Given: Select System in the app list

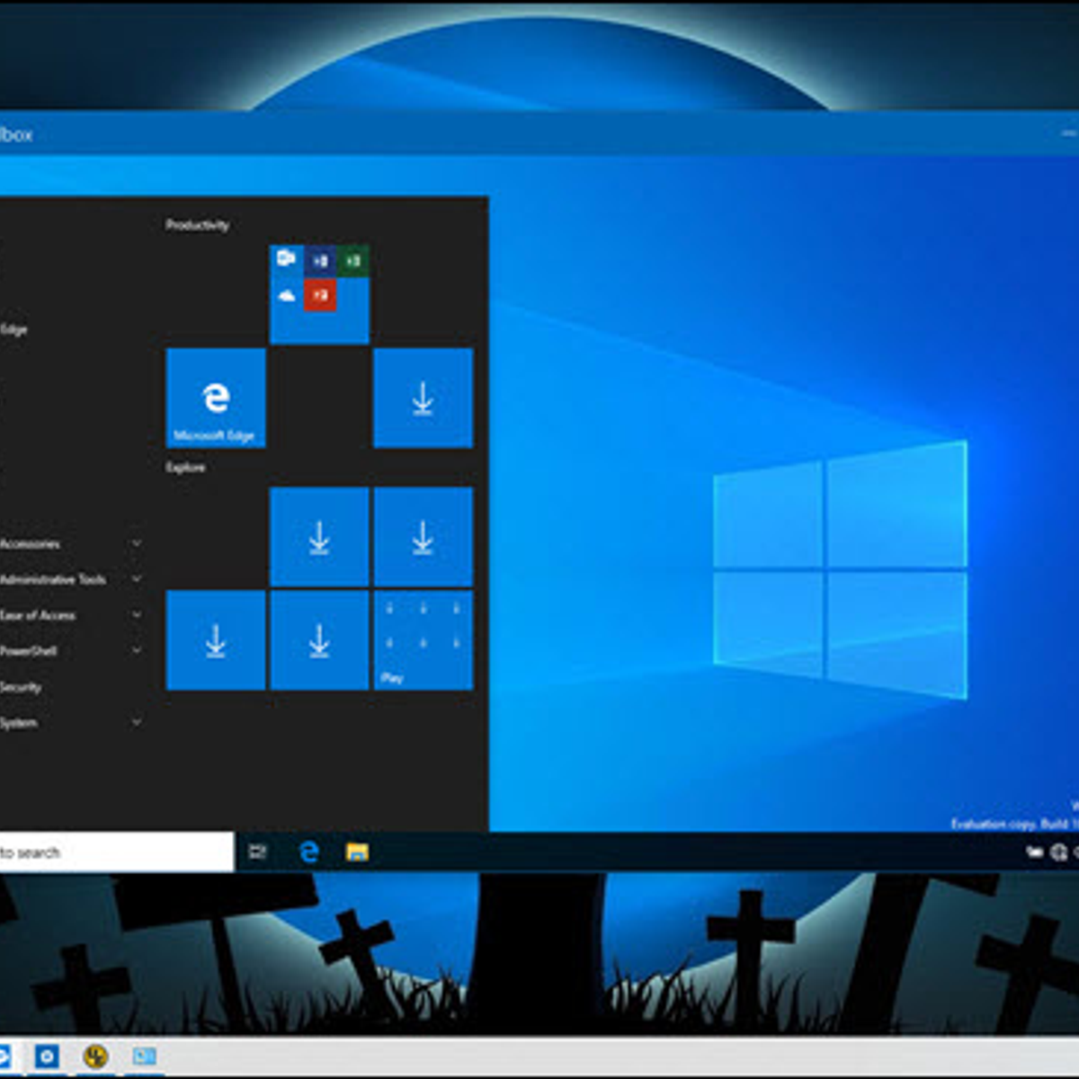Looking at the screenshot, I should point(19,723).
